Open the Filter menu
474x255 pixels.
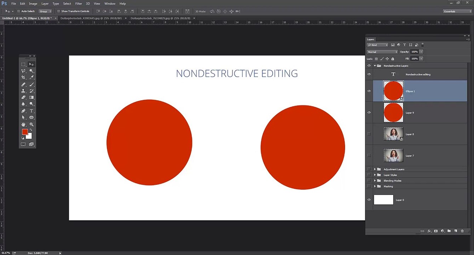click(x=79, y=4)
